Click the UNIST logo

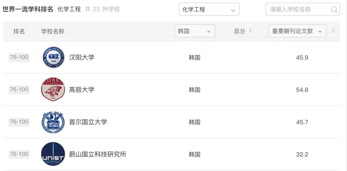[x=53, y=154]
